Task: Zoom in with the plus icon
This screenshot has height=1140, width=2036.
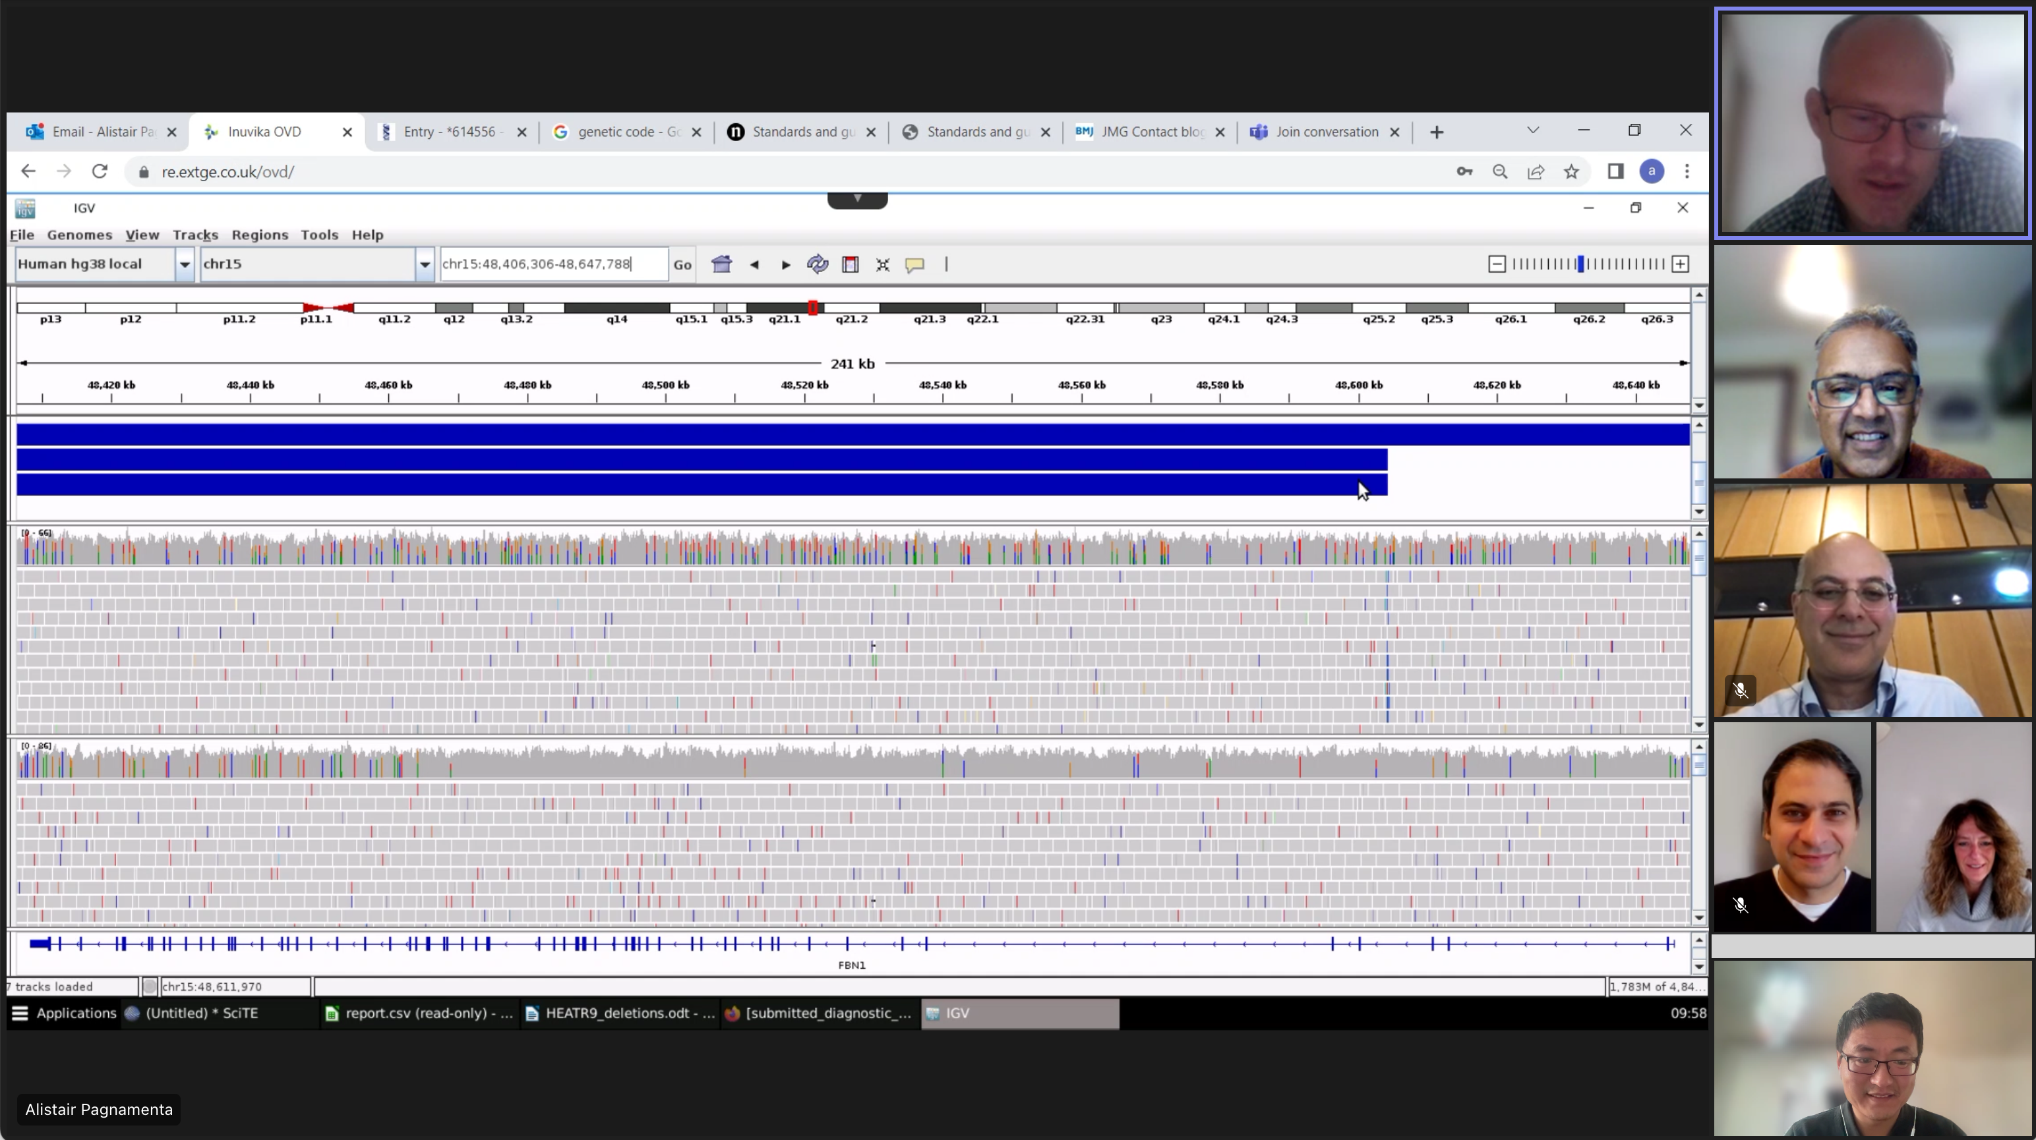Action: [x=1681, y=264]
